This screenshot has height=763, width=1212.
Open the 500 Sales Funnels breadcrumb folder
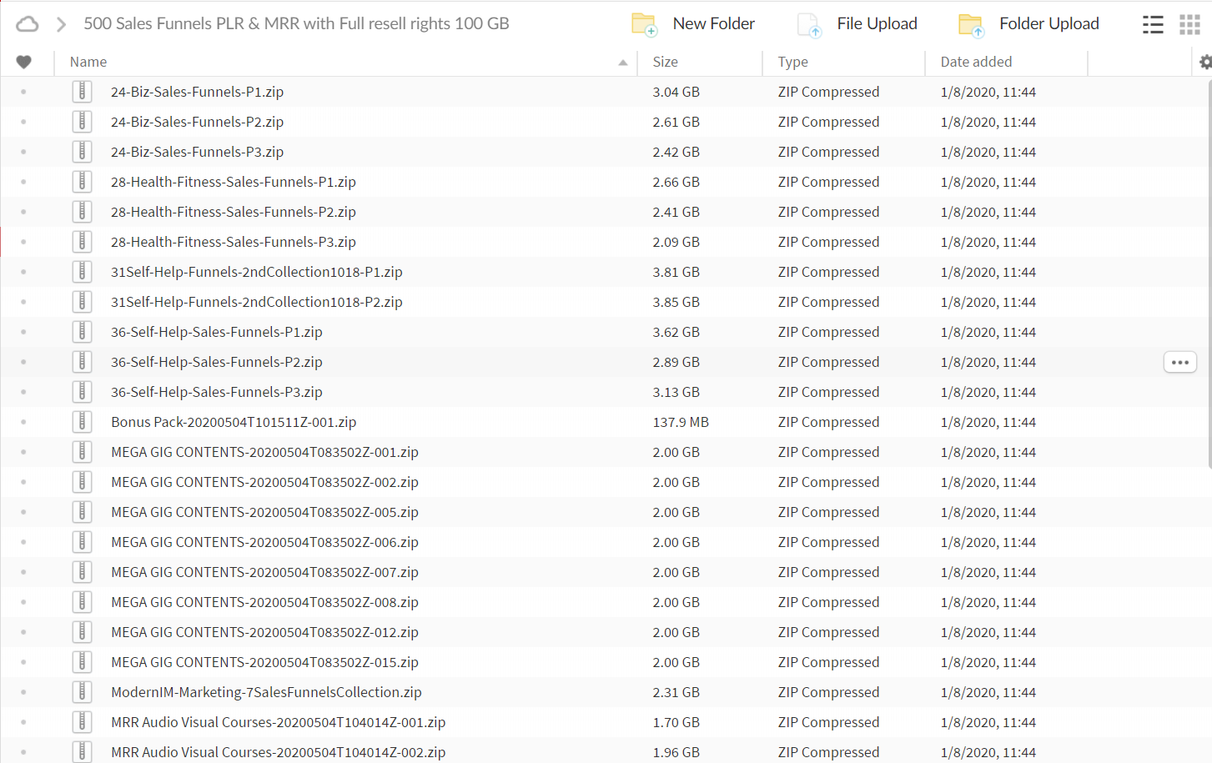[296, 23]
